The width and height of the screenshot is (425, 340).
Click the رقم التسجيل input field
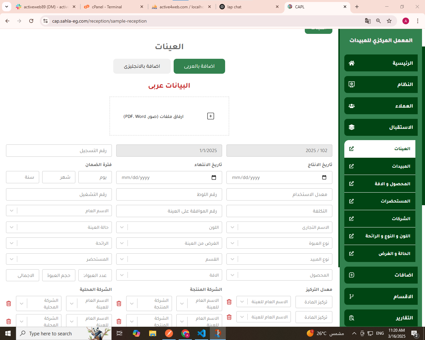coord(59,150)
